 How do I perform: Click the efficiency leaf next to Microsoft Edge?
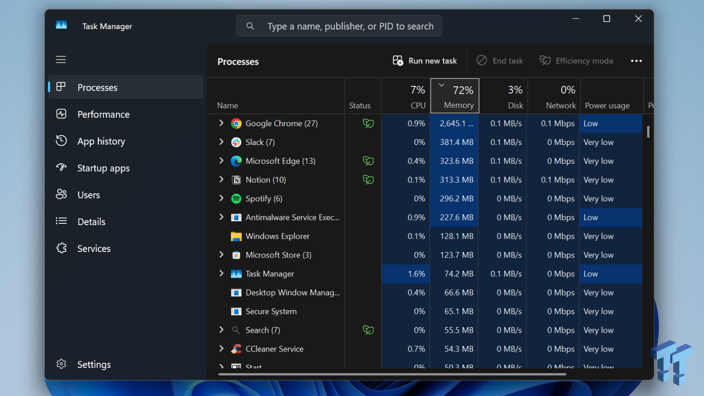(x=368, y=161)
